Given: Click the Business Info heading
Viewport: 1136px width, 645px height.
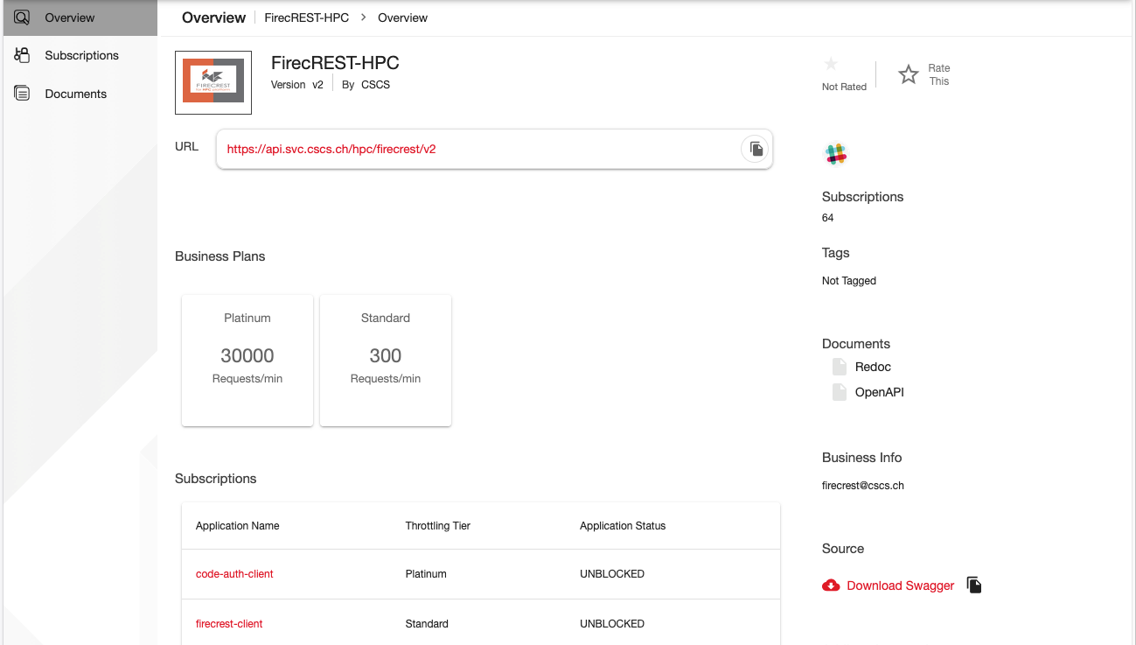Looking at the screenshot, I should click(x=861, y=458).
